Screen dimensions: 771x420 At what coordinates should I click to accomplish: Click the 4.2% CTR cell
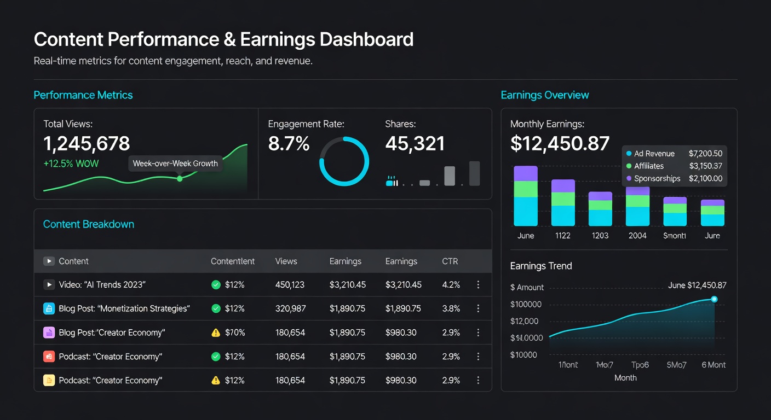[x=451, y=284]
